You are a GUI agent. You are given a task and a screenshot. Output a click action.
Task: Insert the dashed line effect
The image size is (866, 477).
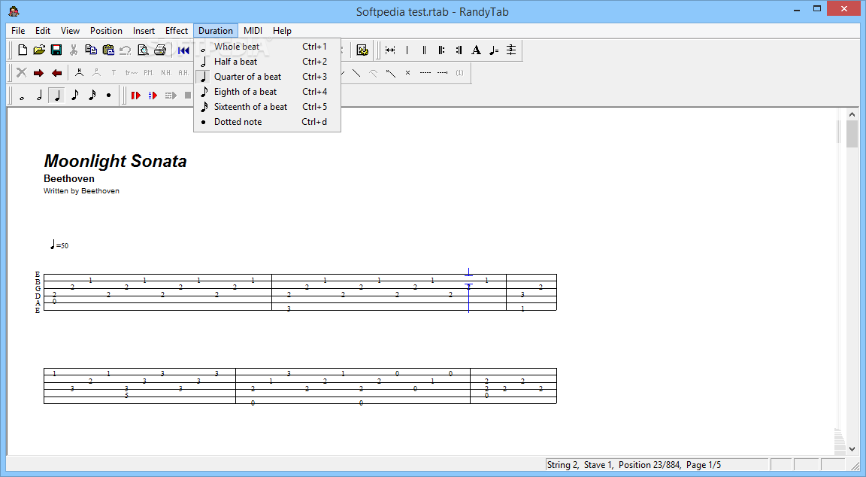click(425, 73)
